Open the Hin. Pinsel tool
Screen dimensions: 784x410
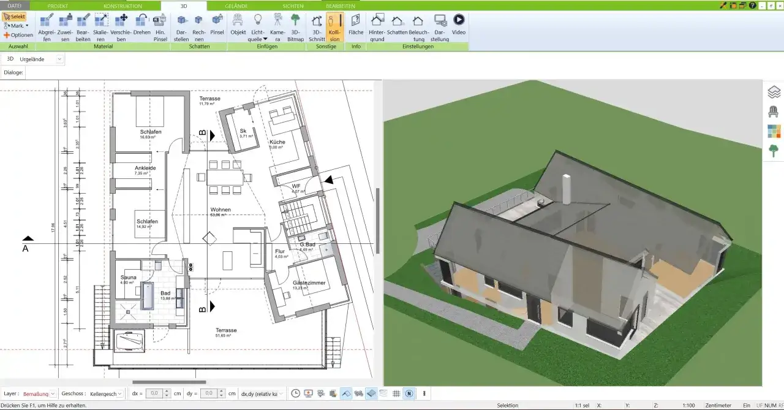[x=160, y=27]
